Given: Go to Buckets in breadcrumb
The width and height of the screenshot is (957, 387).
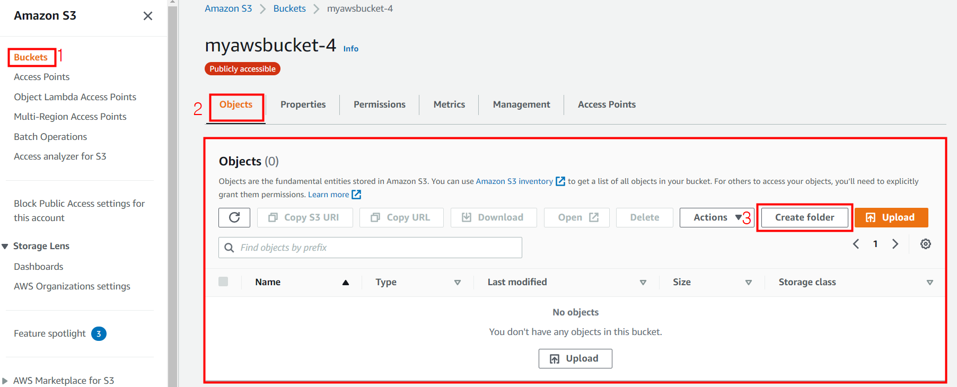Looking at the screenshot, I should point(289,8).
